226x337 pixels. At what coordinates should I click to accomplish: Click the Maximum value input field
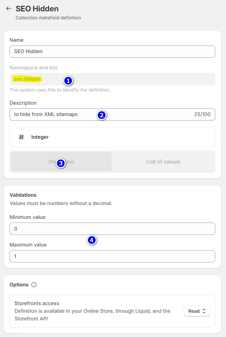click(x=112, y=256)
